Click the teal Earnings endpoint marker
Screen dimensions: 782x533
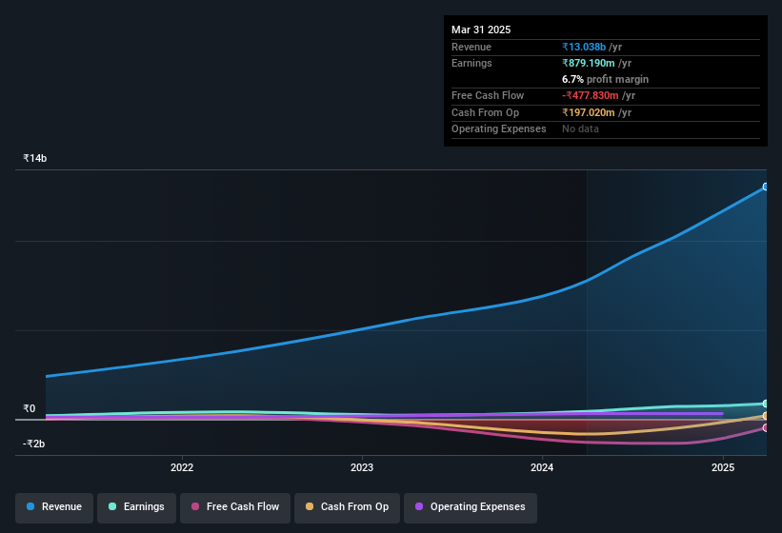tap(766, 404)
